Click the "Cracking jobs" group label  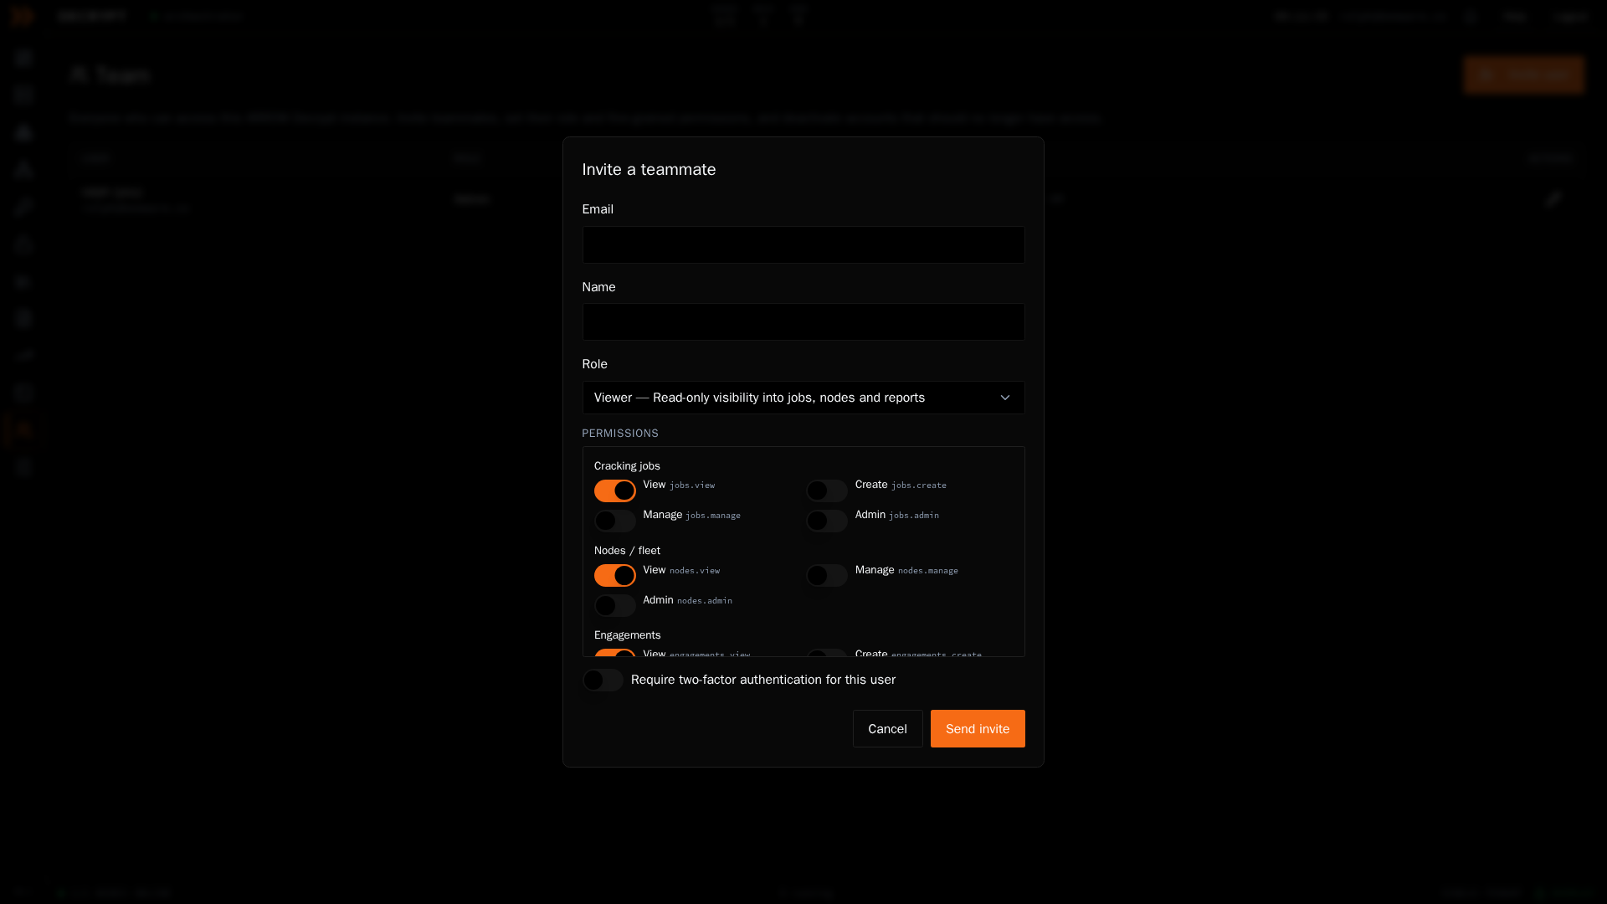tap(627, 466)
